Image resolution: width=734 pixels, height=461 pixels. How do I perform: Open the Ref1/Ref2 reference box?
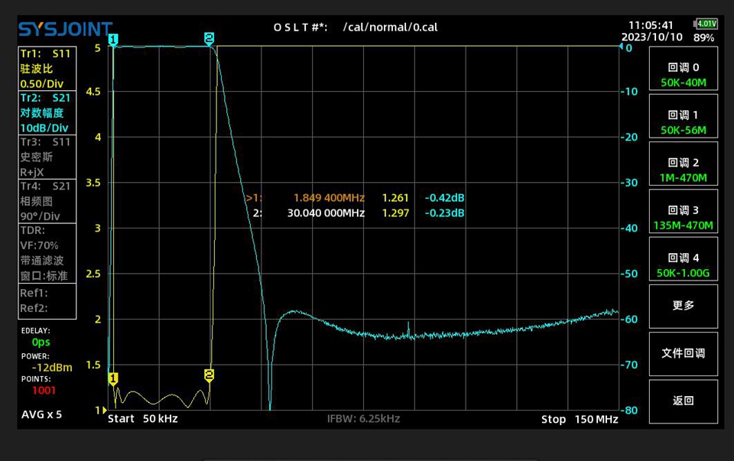[x=47, y=300]
